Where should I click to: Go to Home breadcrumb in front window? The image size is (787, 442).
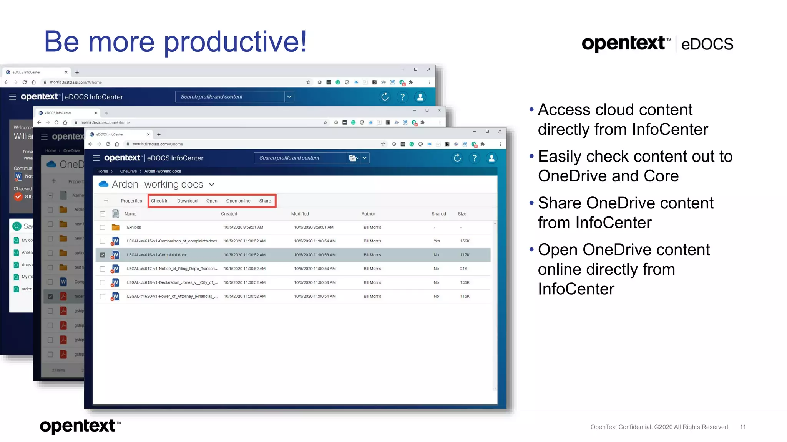(103, 171)
